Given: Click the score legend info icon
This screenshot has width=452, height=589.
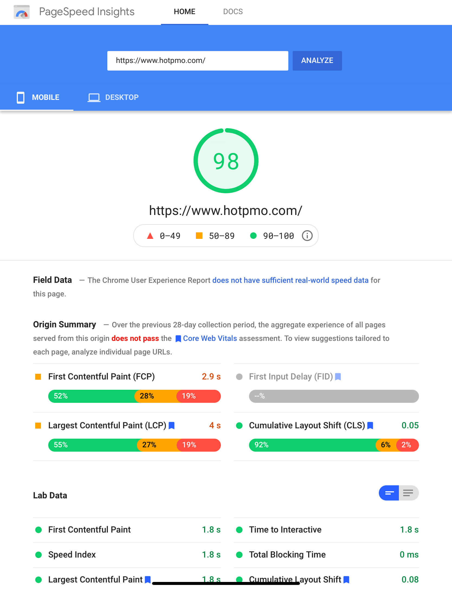Looking at the screenshot, I should coord(307,236).
